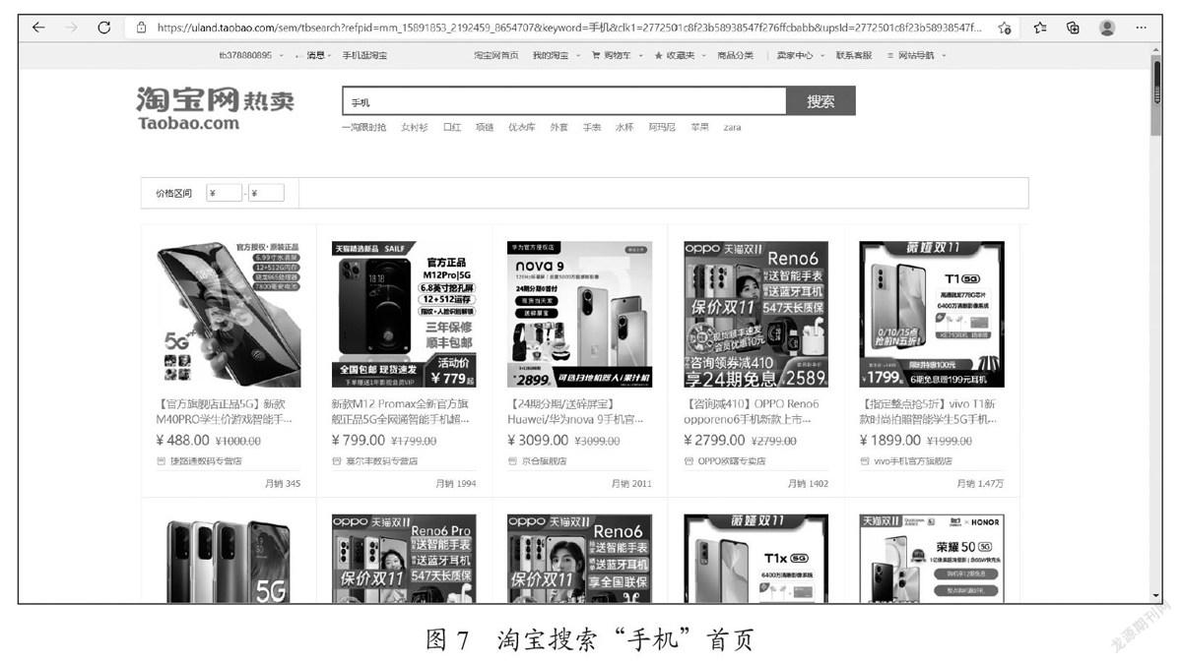Open 手机逛淘宝 in the top bar
The image size is (1182, 664).
[x=364, y=55]
